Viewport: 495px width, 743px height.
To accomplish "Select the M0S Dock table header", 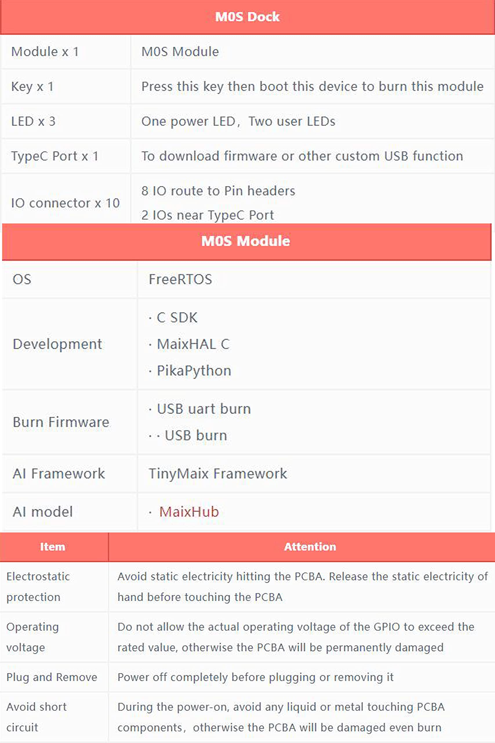I will (248, 17).
